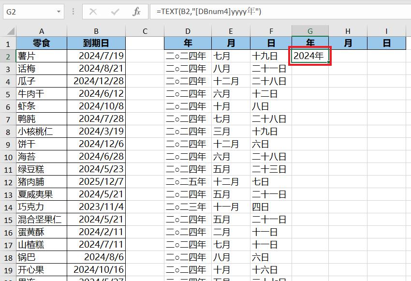
Task: Click the 三月 cell
Action: coord(231,132)
